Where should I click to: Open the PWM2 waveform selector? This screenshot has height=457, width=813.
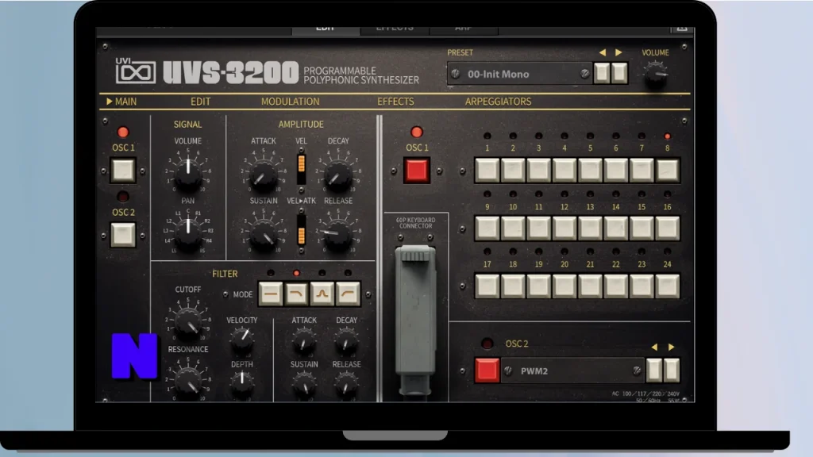572,371
